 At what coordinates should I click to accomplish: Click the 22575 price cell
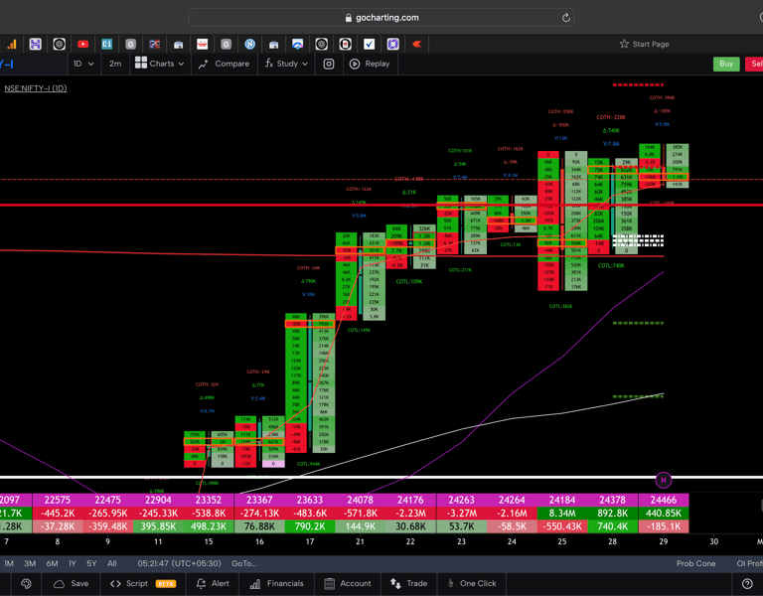click(58, 500)
